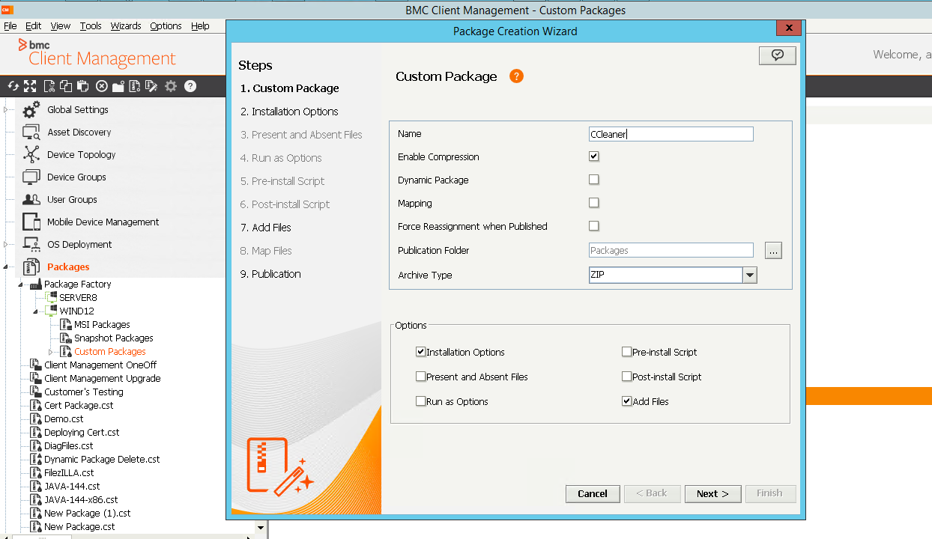This screenshot has width=932, height=539.
Task: Click the Delete circle-x toolbar icon
Action: (x=102, y=86)
